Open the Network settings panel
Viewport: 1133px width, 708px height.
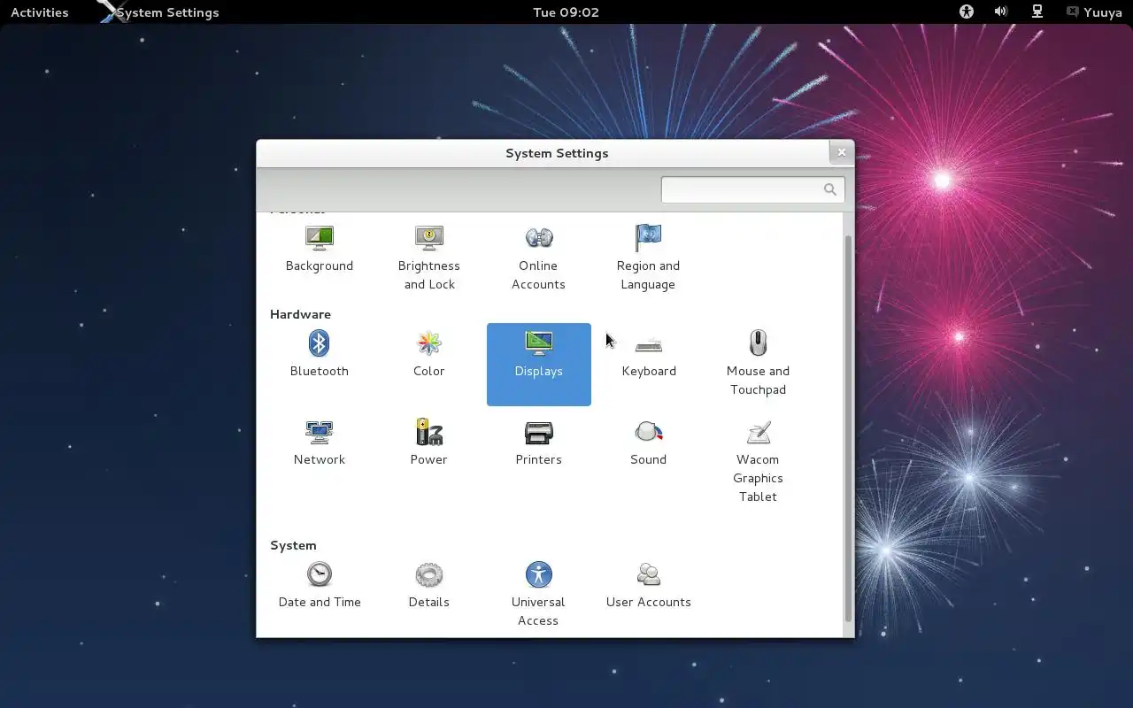[320, 442]
